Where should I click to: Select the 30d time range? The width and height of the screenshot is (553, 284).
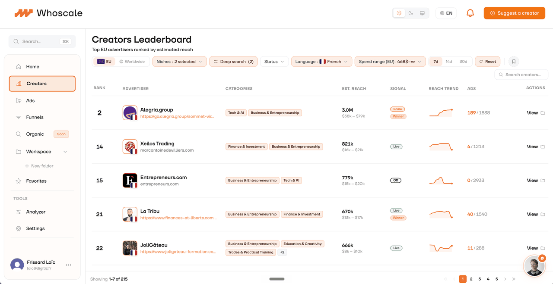coord(463,62)
